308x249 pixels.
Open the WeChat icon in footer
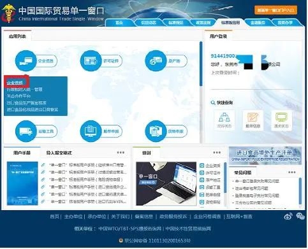[300, 217]
